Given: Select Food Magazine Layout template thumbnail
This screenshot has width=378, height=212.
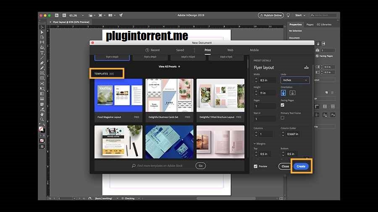Looking at the screenshot, I should coord(118,96).
